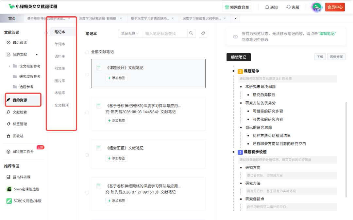The height and width of the screenshot is (220, 353).
Task: Click the 思维导图 button
Action: 336,57
